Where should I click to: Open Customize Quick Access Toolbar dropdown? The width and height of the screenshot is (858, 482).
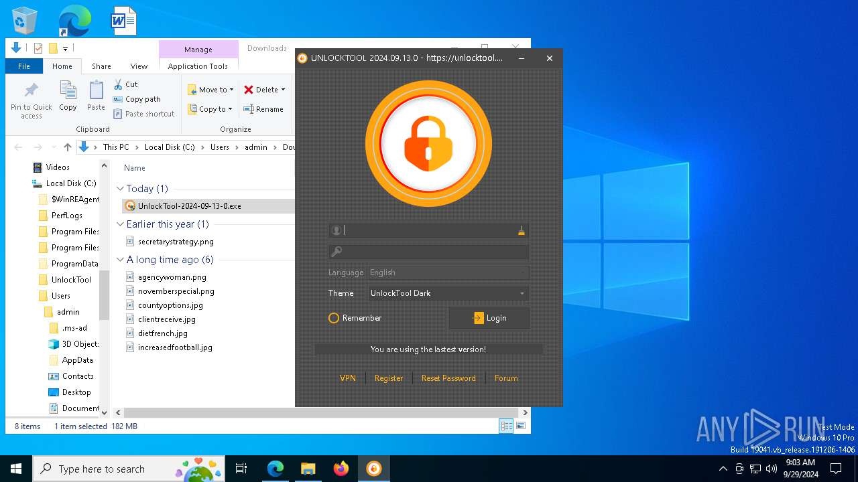click(x=65, y=48)
